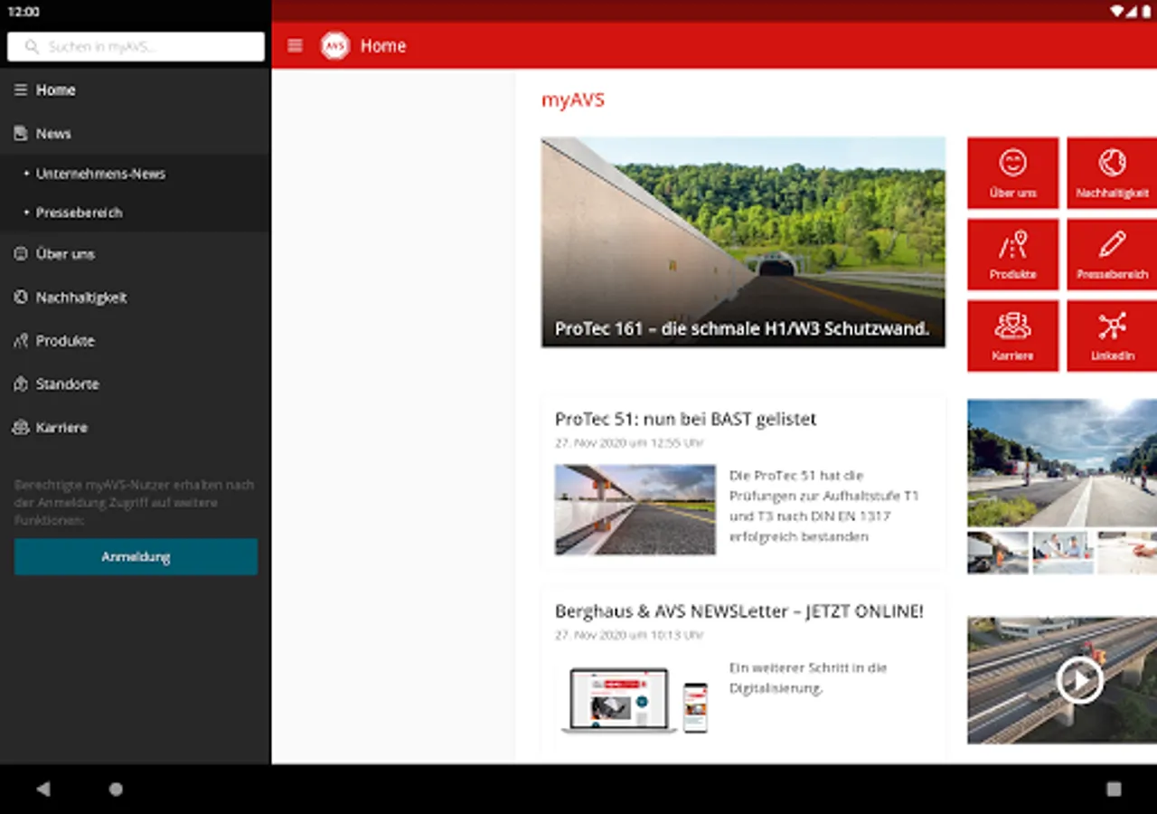Go to Karriere in sidebar

tap(136, 428)
